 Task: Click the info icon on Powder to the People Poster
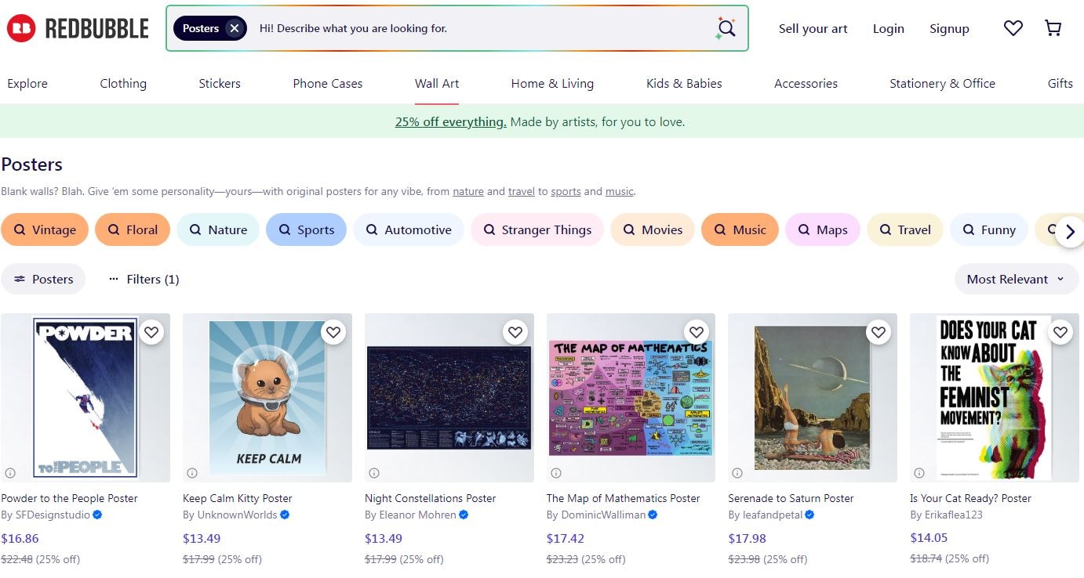click(x=10, y=472)
